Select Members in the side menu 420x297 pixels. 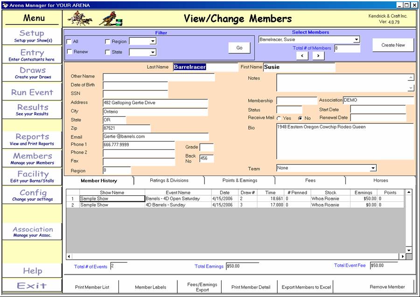[32, 159]
